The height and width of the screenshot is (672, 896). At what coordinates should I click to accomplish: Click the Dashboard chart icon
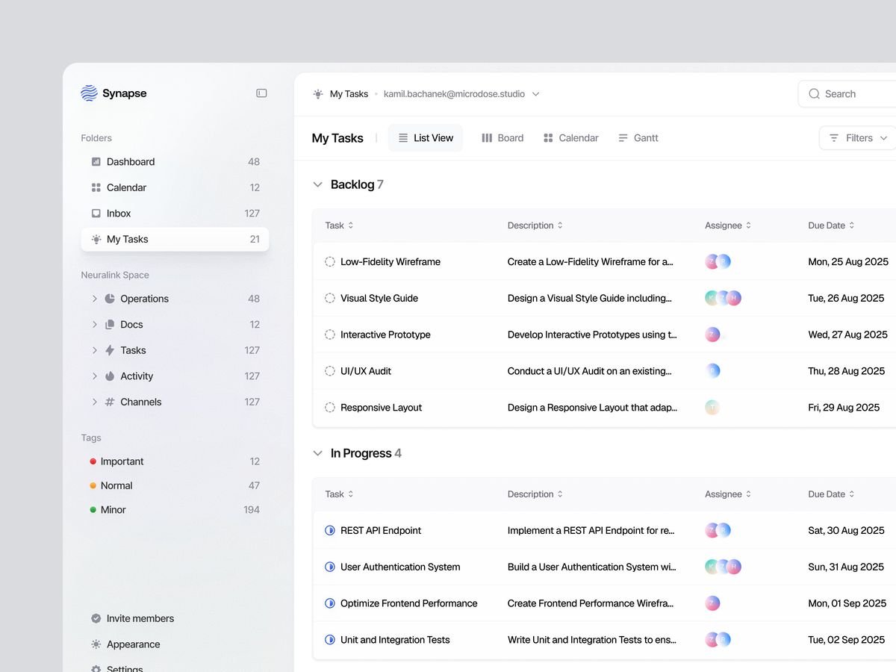coord(96,161)
